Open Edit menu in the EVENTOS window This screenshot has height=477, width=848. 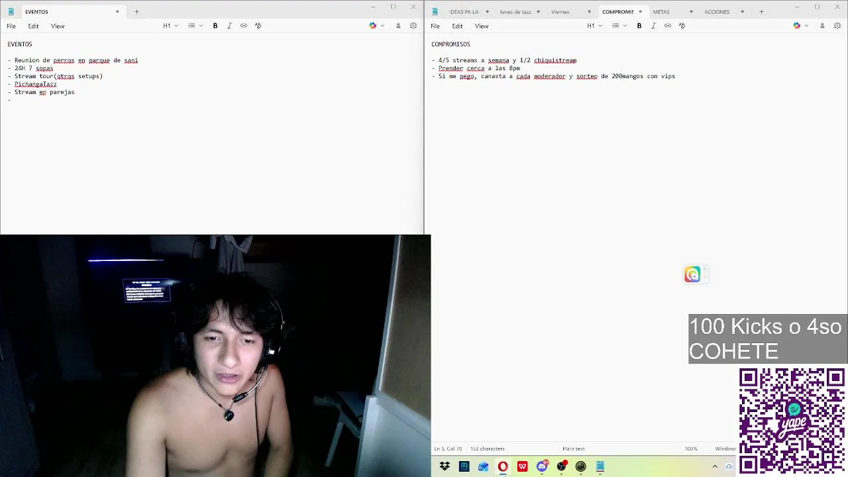click(33, 26)
